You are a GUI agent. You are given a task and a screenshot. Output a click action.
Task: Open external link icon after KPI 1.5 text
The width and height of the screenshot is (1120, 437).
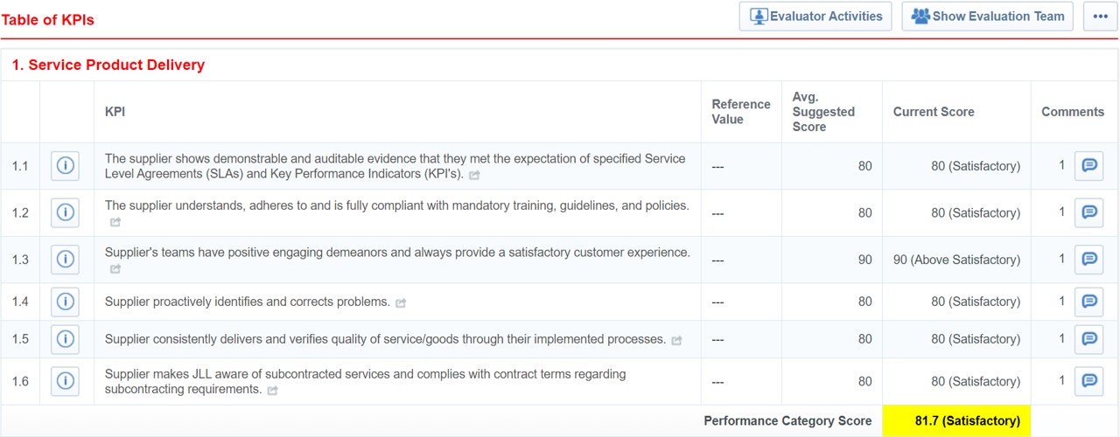click(x=676, y=341)
